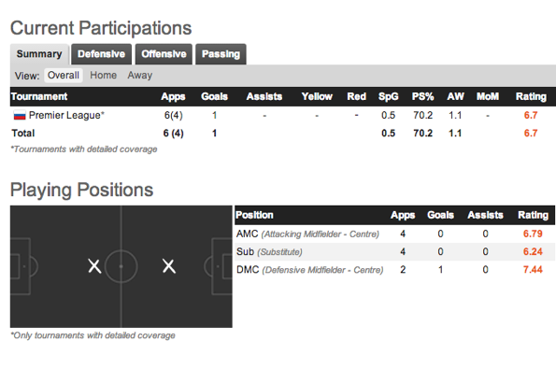
Task: Sort tournaments by Apps column header
Action: pyautogui.click(x=173, y=96)
